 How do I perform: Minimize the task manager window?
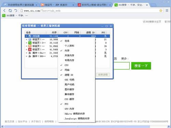coord(102,26)
